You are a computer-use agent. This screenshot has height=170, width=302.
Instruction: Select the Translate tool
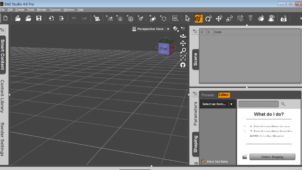219,18
